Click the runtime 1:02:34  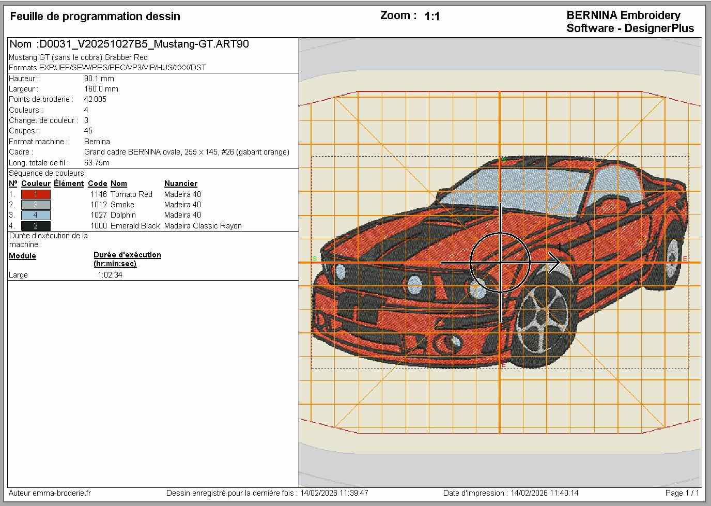tap(110, 275)
